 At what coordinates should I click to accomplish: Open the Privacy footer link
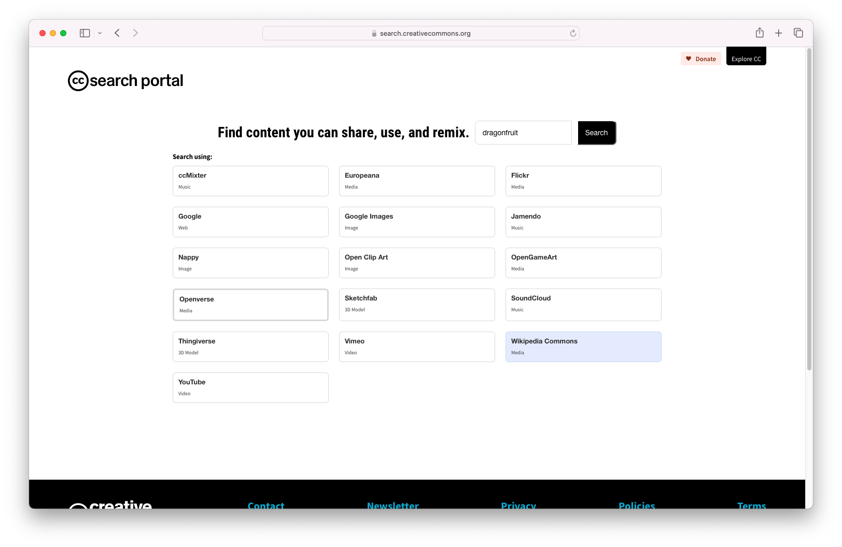pos(518,505)
